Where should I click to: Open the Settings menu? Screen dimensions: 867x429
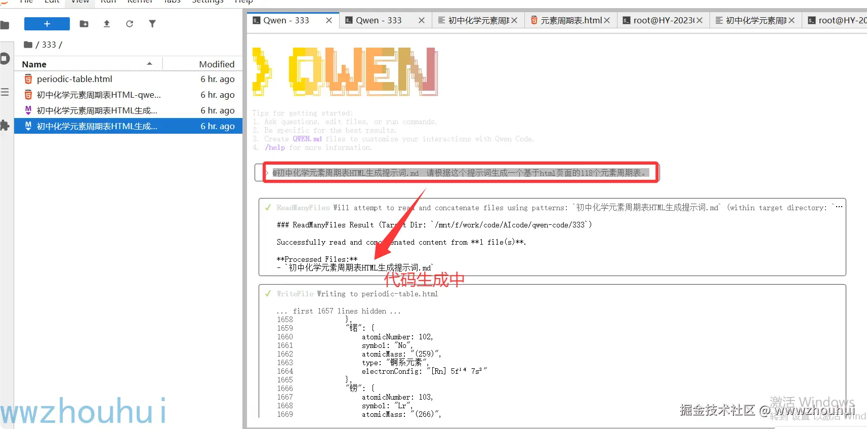(x=208, y=2)
